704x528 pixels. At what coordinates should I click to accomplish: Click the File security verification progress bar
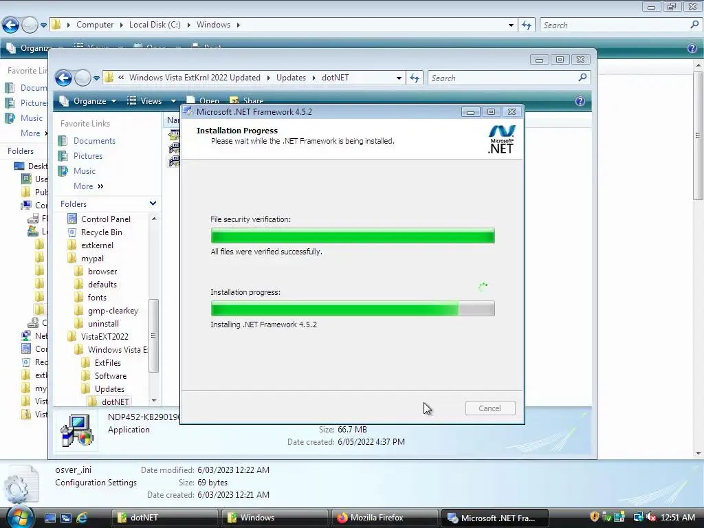point(353,236)
